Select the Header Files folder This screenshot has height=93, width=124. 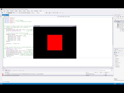[x=120, y=24]
